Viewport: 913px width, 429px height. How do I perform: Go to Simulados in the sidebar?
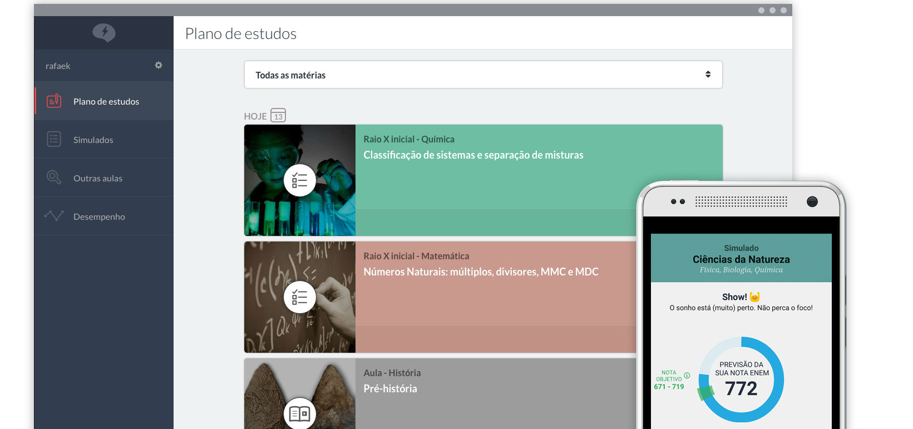(x=104, y=140)
